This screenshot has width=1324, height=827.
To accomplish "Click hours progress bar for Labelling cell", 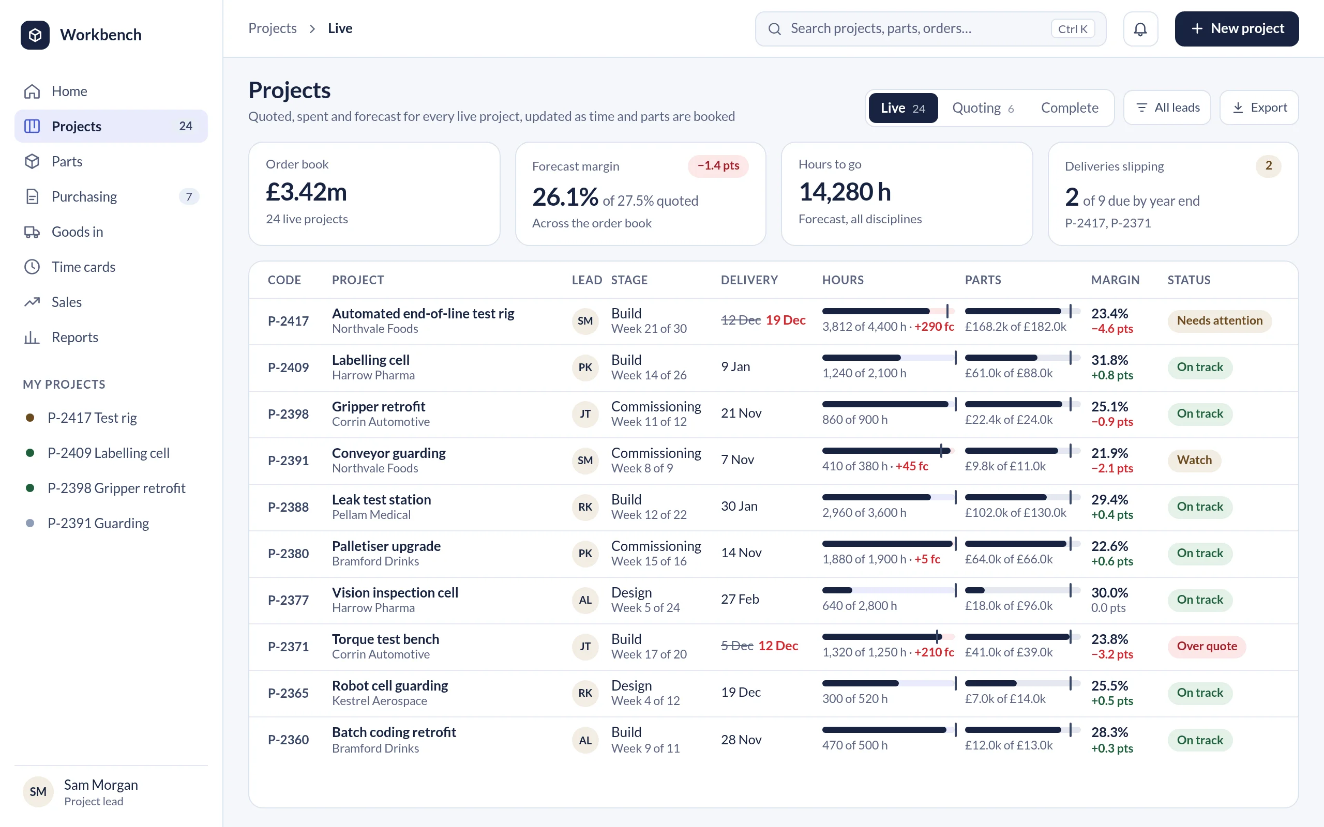I will point(889,358).
